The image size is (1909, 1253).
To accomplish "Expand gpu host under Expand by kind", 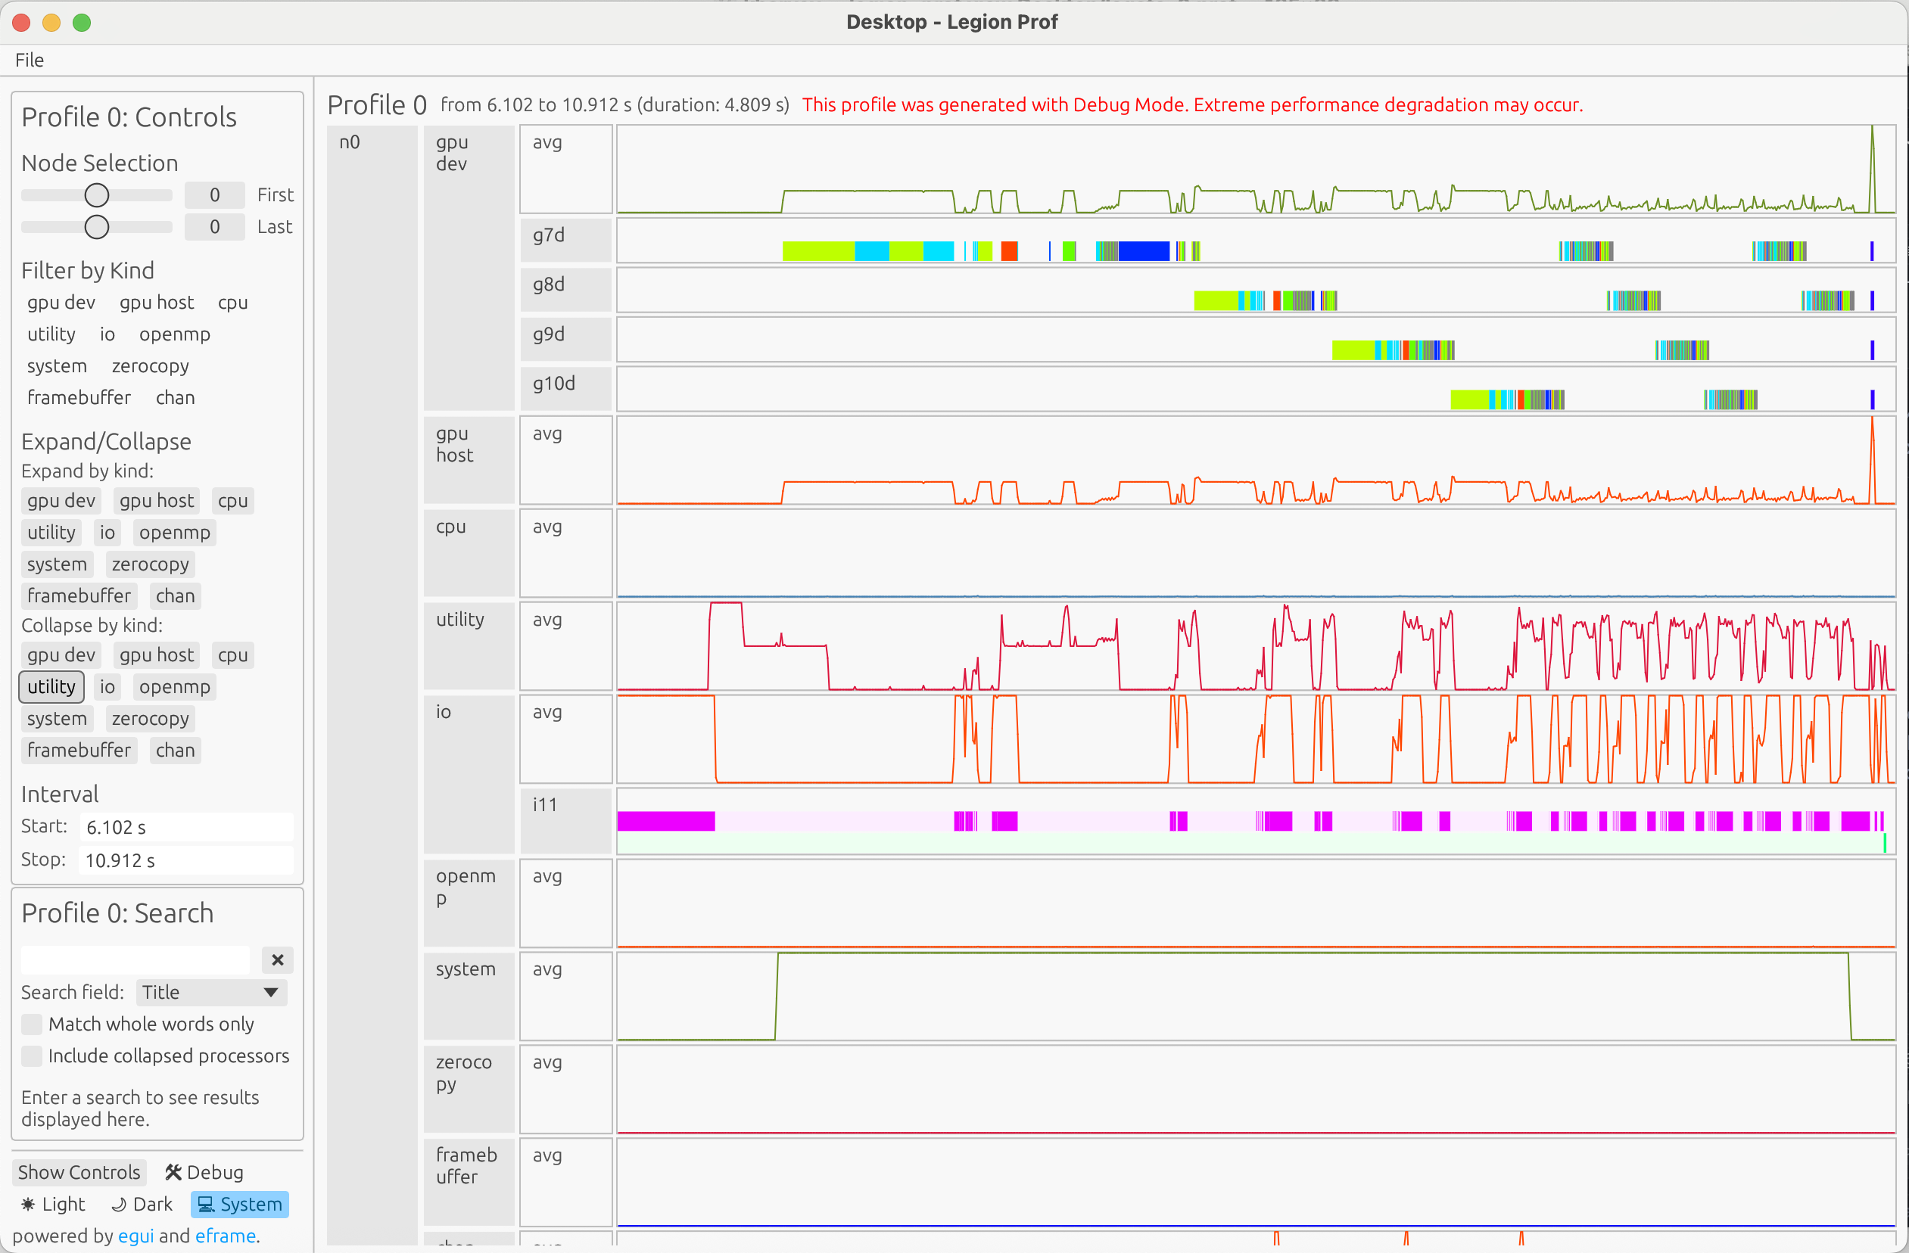I will pos(157,501).
